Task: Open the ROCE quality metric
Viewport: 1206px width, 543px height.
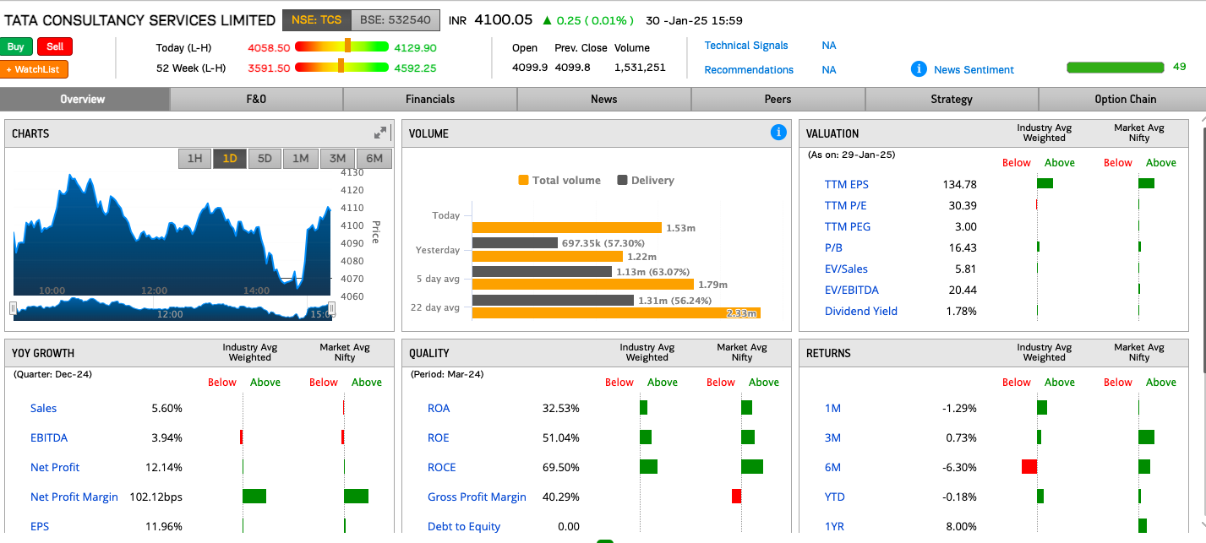Action: click(442, 467)
